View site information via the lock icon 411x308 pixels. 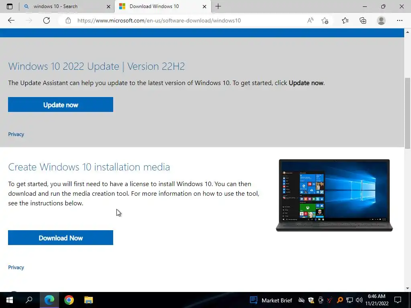[x=68, y=20]
